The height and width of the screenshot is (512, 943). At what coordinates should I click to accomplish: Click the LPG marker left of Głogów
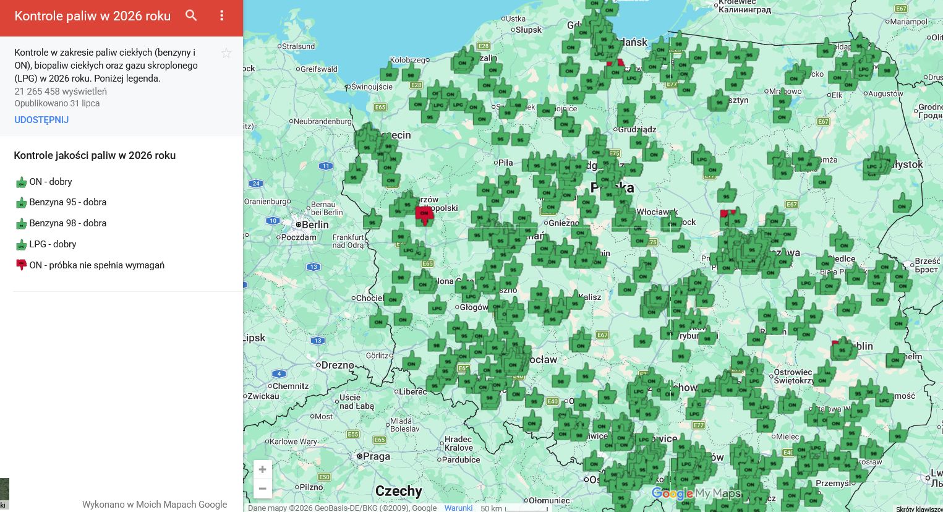437,305
